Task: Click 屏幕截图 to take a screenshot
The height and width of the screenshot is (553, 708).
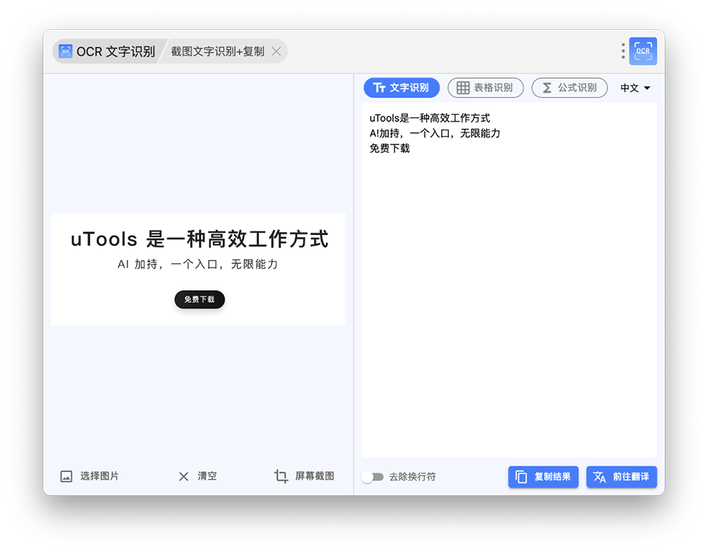Action: pyautogui.click(x=304, y=477)
